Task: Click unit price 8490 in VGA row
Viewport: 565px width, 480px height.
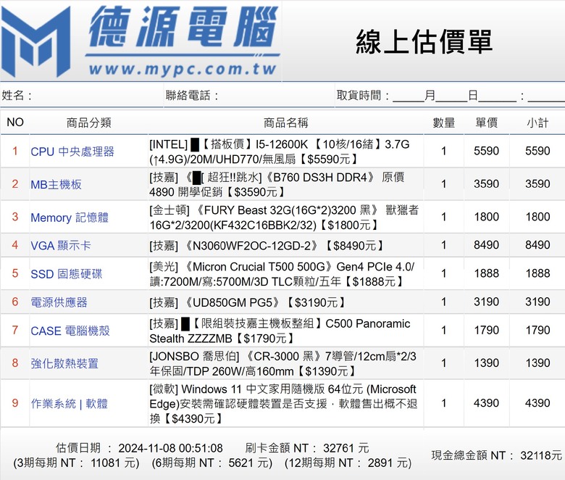Action: point(487,245)
